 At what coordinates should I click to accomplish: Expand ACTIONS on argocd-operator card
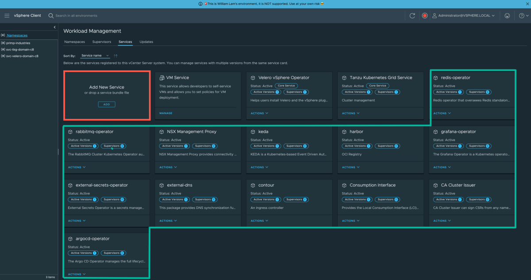pyautogui.click(x=77, y=274)
